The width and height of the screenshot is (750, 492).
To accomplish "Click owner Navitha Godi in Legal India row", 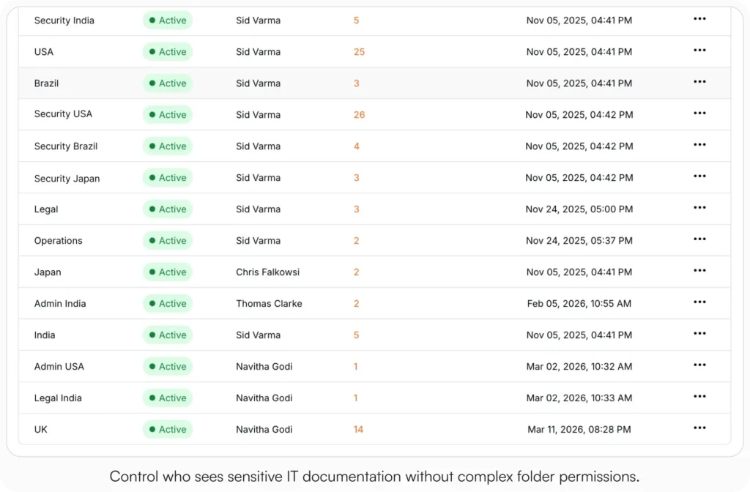I will point(264,398).
